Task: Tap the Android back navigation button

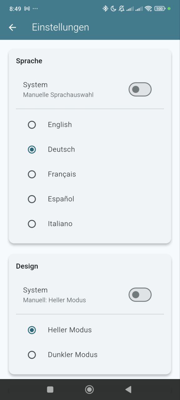Action: pyautogui.click(x=128, y=389)
